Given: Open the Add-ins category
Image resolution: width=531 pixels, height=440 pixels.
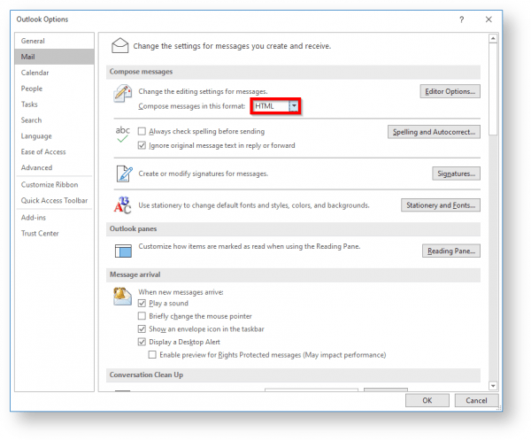Looking at the screenshot, I should [54, 218].
